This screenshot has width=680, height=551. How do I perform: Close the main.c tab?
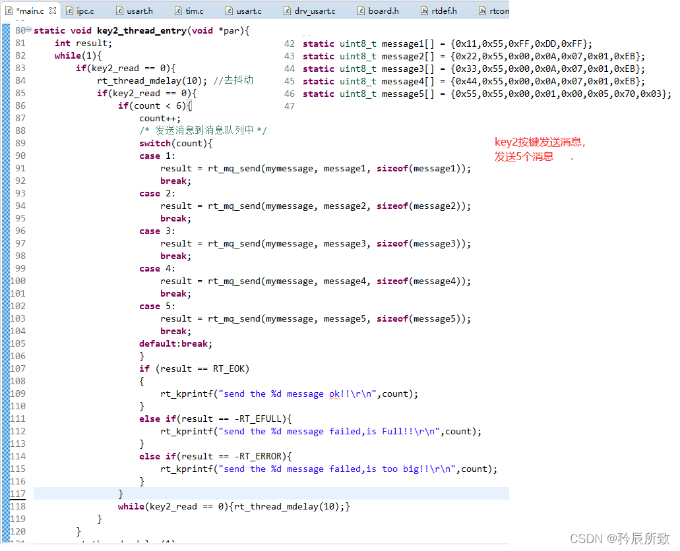click(x=53, y=11)
